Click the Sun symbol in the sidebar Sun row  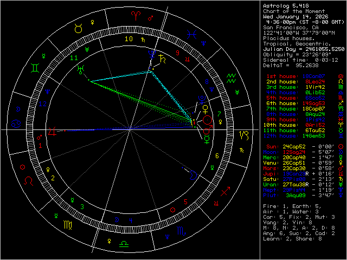(341, 147)
